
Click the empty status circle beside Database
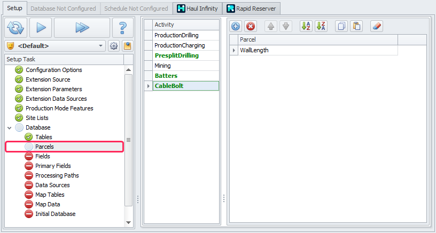point(19,127)
